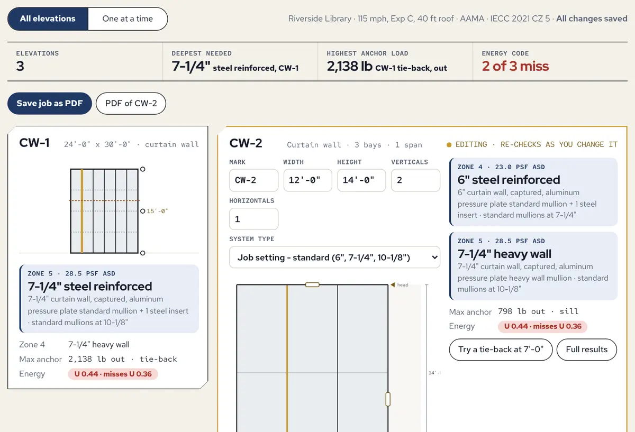Edit the Verticals field showing 2
Image resolution: width=635 pixels, height=432 pixels.
pyautogui.click(x=416, y=180)
